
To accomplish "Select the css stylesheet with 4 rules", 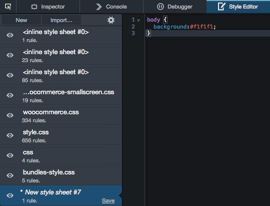I will [61, 155].
